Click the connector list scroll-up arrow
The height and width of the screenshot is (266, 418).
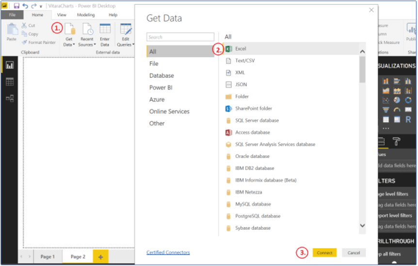click(362, 51)
